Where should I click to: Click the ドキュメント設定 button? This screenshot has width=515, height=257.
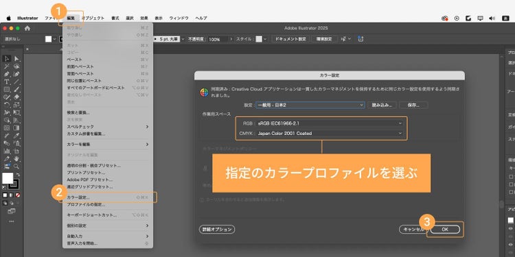pos(290,39)
